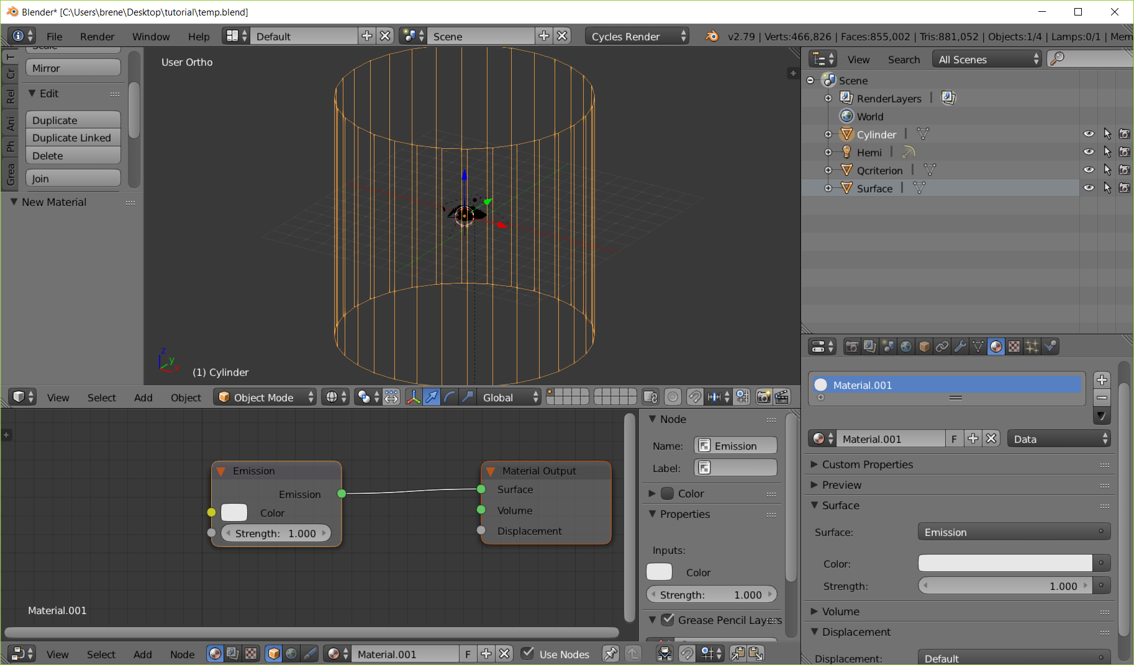Viewport: 1134px width, 665px height.
Task: Toggle visibility of the Qcriterion object
Action: point(1089,169)
